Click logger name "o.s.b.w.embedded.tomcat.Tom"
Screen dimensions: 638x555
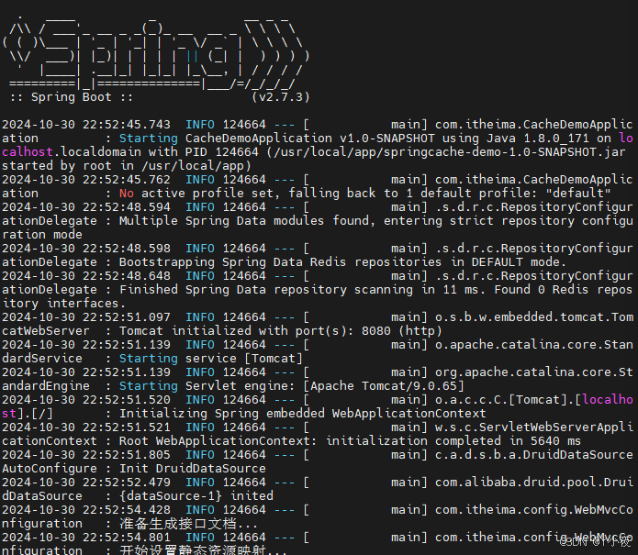click(534, 317)
